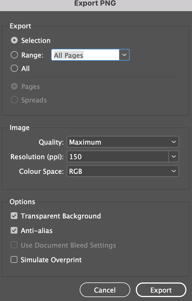Open the Colour Space dropdown
The image size is (192, 301).
tap(123, 171)
